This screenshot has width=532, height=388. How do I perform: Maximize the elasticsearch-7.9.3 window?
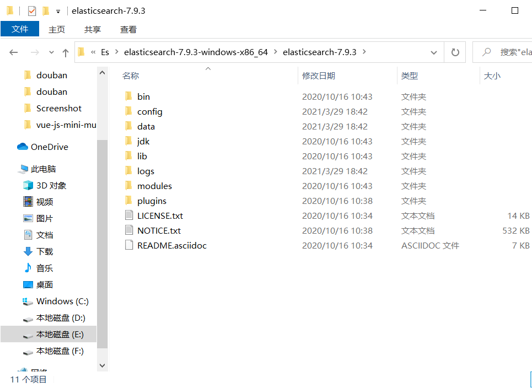coord(515,10)
